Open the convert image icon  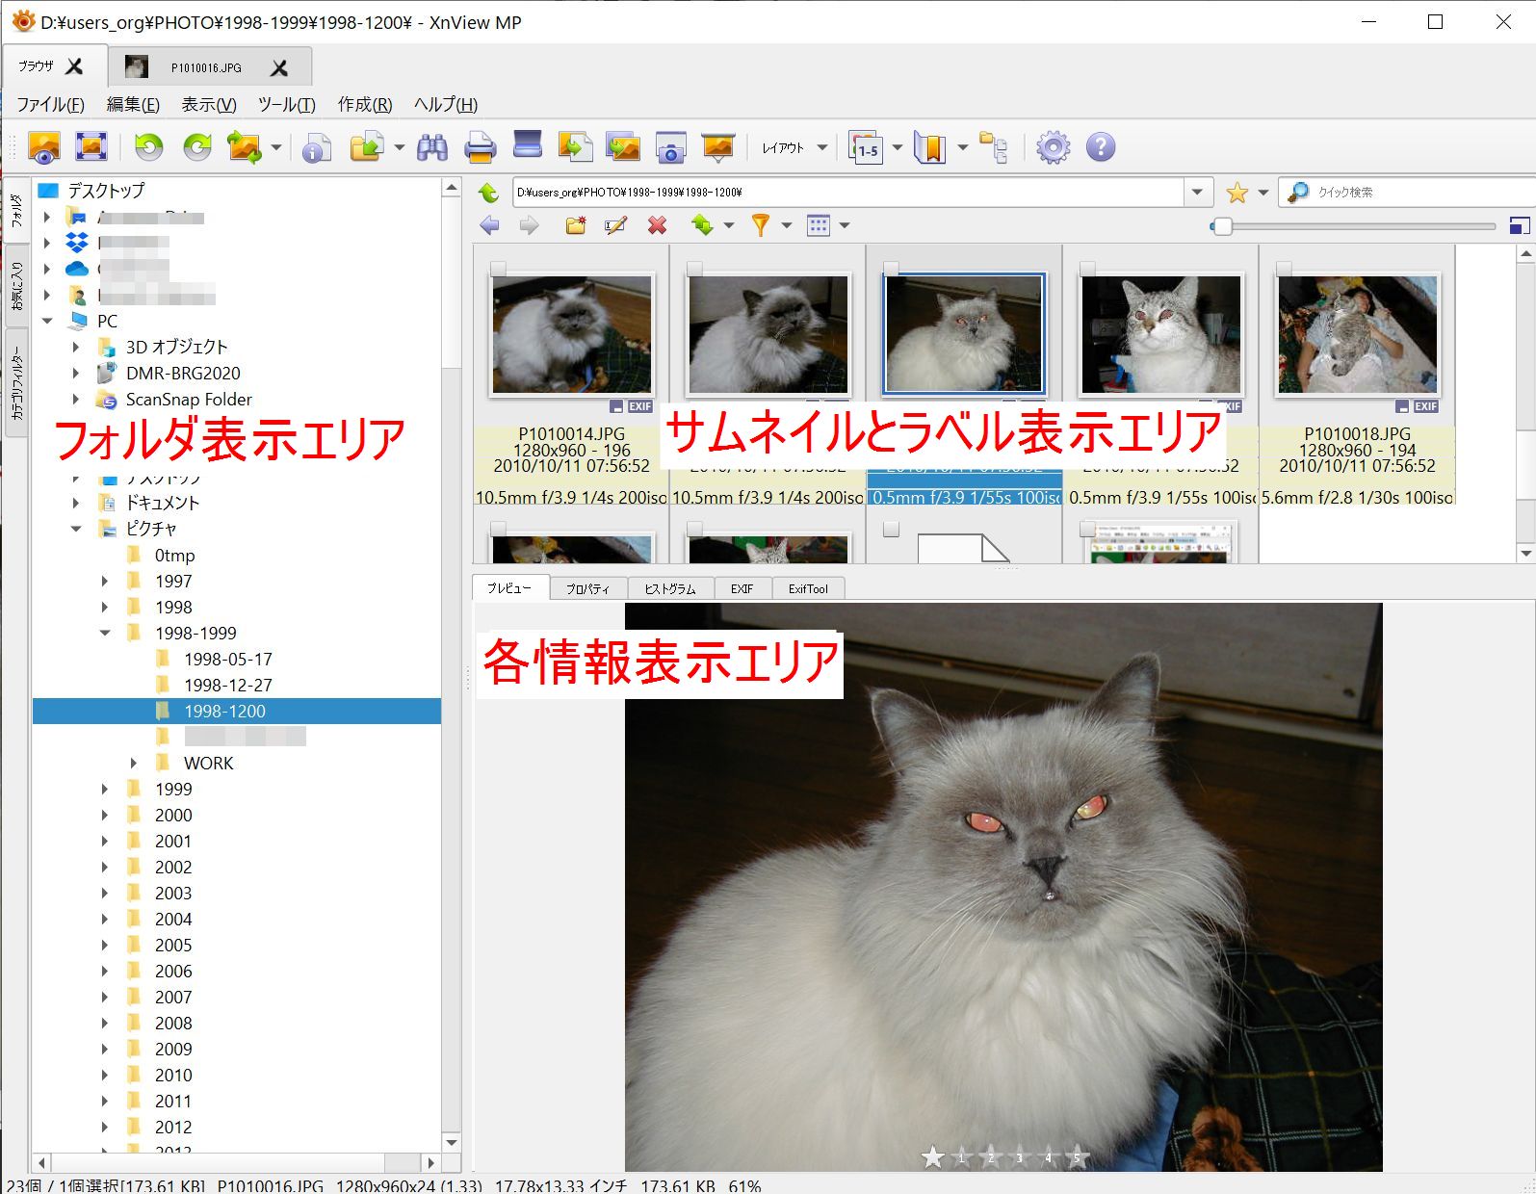[x=575, y=147]
